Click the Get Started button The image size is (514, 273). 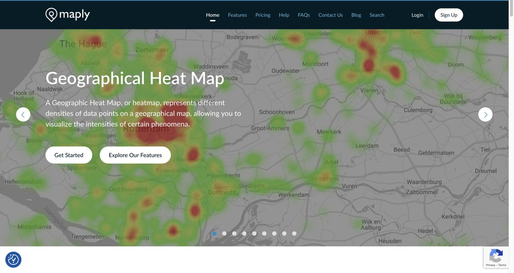[69, 155]
